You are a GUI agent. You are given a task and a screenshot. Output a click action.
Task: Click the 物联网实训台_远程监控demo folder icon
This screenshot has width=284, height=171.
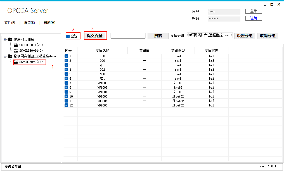(x=10, y=56)
